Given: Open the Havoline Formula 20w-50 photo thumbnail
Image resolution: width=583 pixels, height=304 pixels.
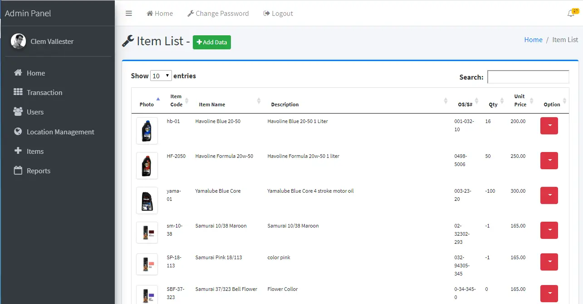Looking at the screenshot, I should tap(147, 166).
